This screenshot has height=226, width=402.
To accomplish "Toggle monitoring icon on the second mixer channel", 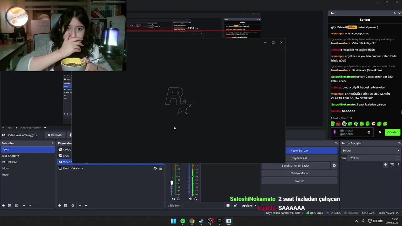I will (196, 199).
